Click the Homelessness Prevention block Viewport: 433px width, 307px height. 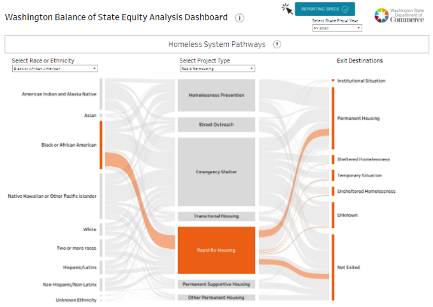coord(216,96)
